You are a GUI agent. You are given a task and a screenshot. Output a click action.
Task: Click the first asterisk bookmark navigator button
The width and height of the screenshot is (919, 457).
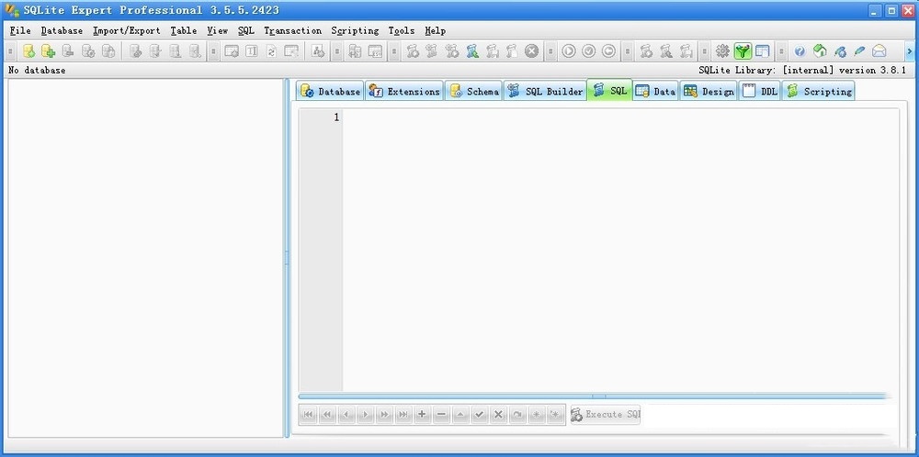point(536,414)
